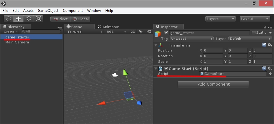Click the Position Y field
The image size is (274, 124).
click(238, 50)
